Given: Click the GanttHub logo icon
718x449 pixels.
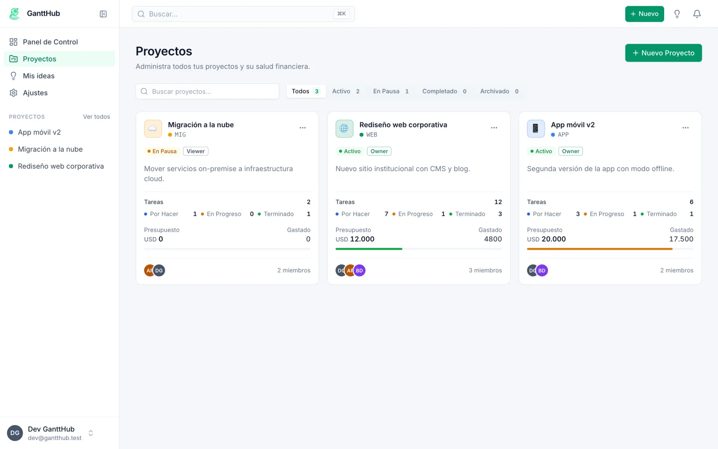Looking at the screenshot, I should (15, 14).
